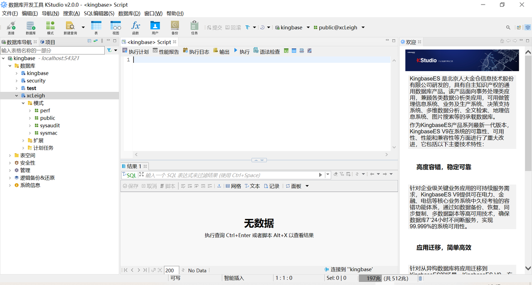Open the 面板 dropdown arrow
Image resolution: width=532 pixels, height=285 pixels.
pos(307,186)
